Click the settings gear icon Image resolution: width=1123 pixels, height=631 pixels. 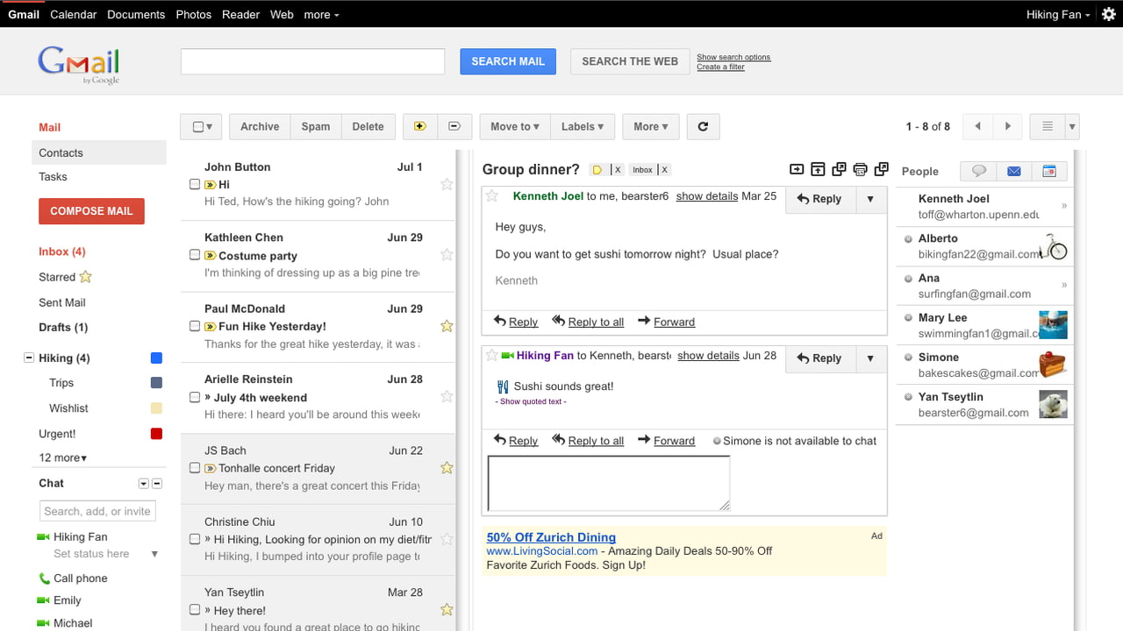coord(1109,14)
